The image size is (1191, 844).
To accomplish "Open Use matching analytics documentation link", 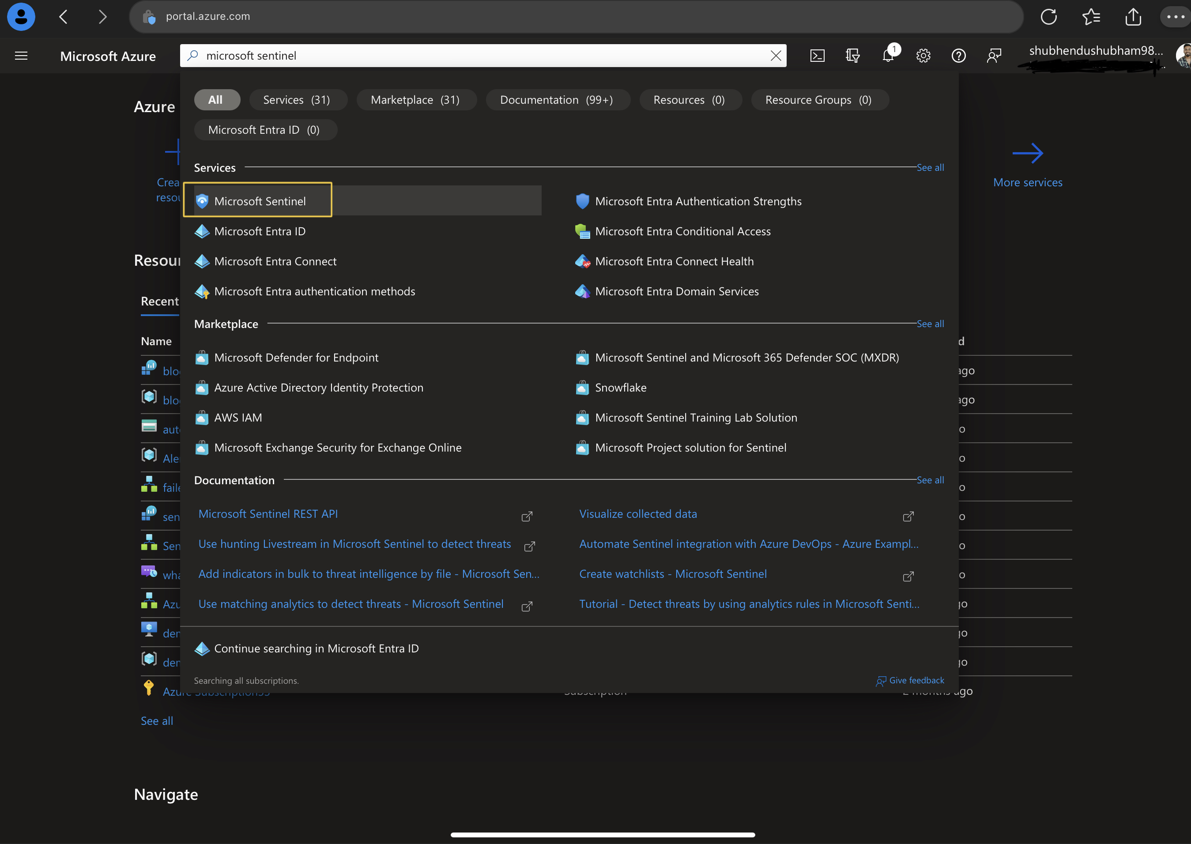I will [351, 604].
